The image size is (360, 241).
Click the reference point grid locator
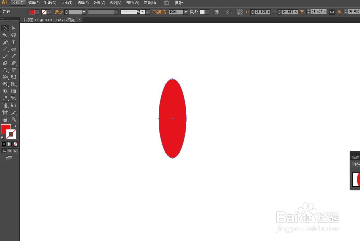[240, 12]
